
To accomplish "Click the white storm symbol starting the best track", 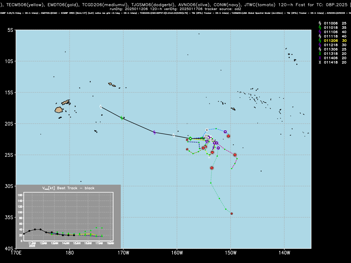I will tap(101, 107).
